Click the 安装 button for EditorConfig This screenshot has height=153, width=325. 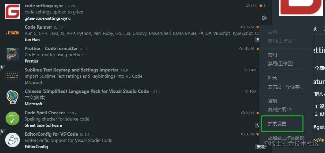click(x=261, y=147)
